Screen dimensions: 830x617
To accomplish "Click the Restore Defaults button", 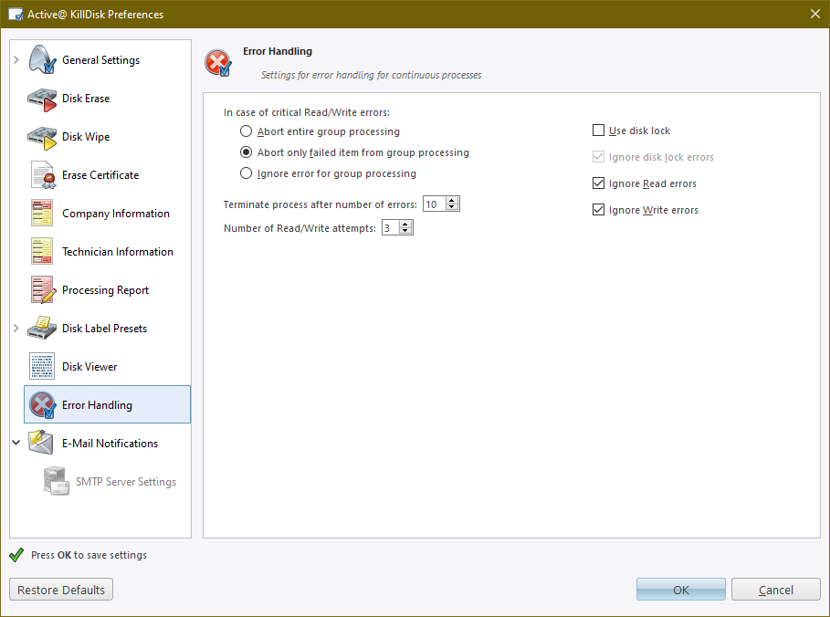I will click(x=61, y=590).
